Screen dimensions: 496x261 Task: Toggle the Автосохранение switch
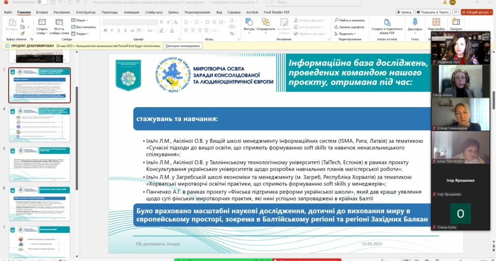coord(42,2)
